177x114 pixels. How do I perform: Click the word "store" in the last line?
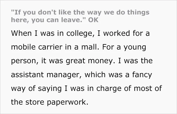click(x=35, y=102)
